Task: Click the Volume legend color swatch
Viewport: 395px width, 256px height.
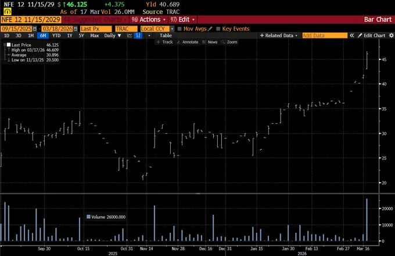Action: pyautogui.click(x=88, y=216)
